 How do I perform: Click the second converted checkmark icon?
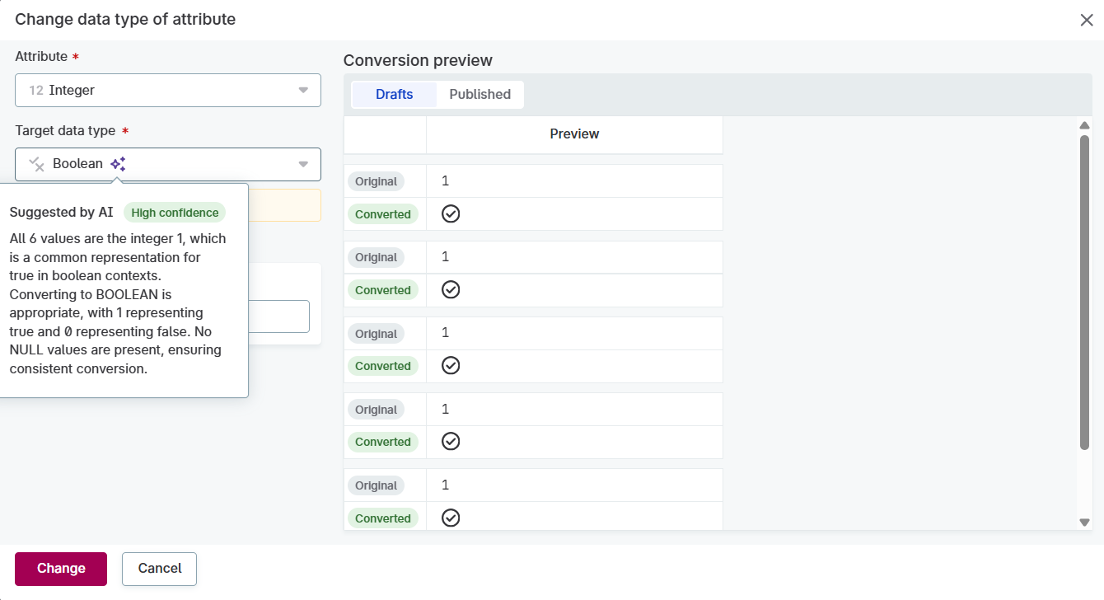[x=451, y=289]
